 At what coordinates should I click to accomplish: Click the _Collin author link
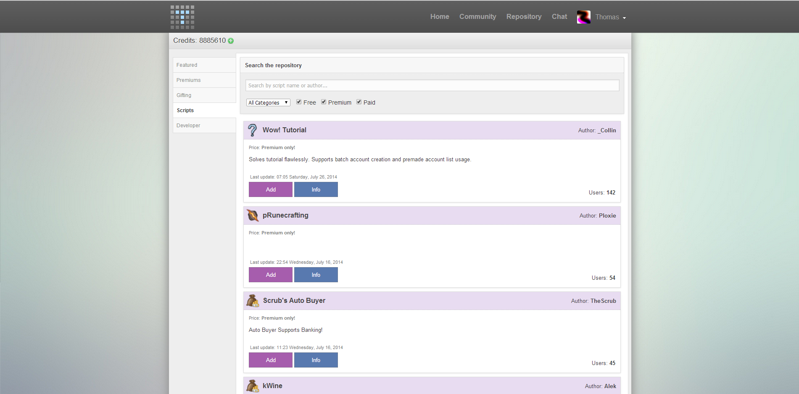[x=607, y=130]
